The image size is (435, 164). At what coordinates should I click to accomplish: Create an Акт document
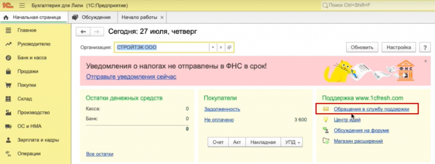[x=237, y=142]
